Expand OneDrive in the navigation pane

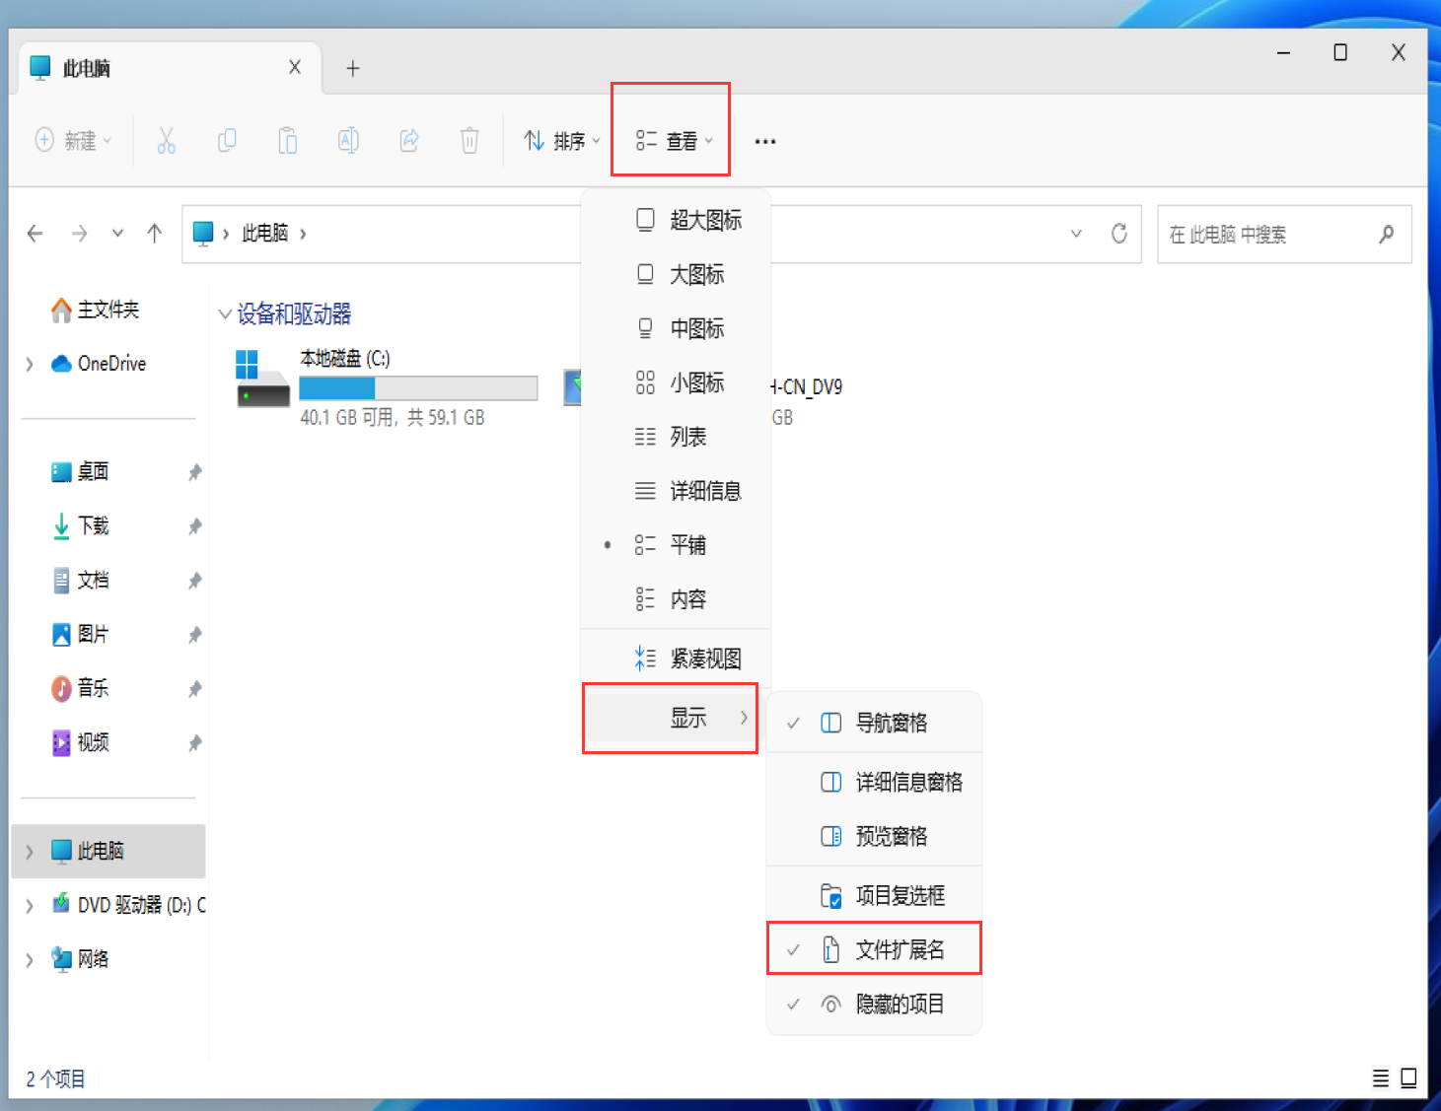(30, 364)
